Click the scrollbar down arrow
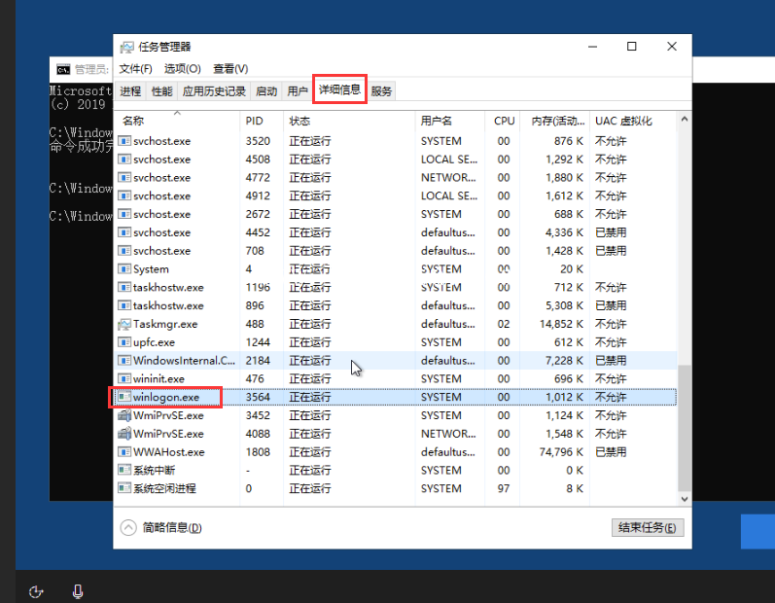 tap(684, 499)
